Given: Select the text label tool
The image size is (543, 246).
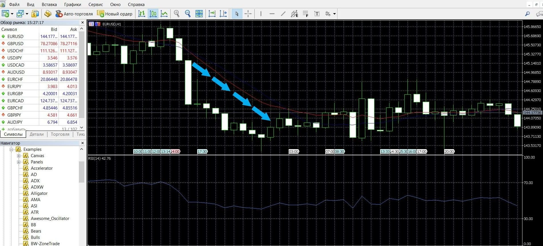Looking at the screenshot, I should (x=317, y=14).
